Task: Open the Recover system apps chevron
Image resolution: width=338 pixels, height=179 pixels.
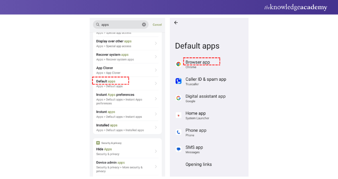Action: pos(155,57)
